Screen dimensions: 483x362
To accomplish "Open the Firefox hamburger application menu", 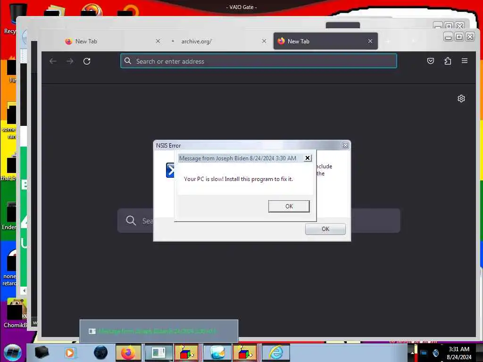I will click(465, 61).
